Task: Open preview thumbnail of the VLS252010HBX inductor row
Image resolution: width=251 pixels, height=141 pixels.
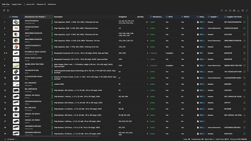Action: coord(16,78)
